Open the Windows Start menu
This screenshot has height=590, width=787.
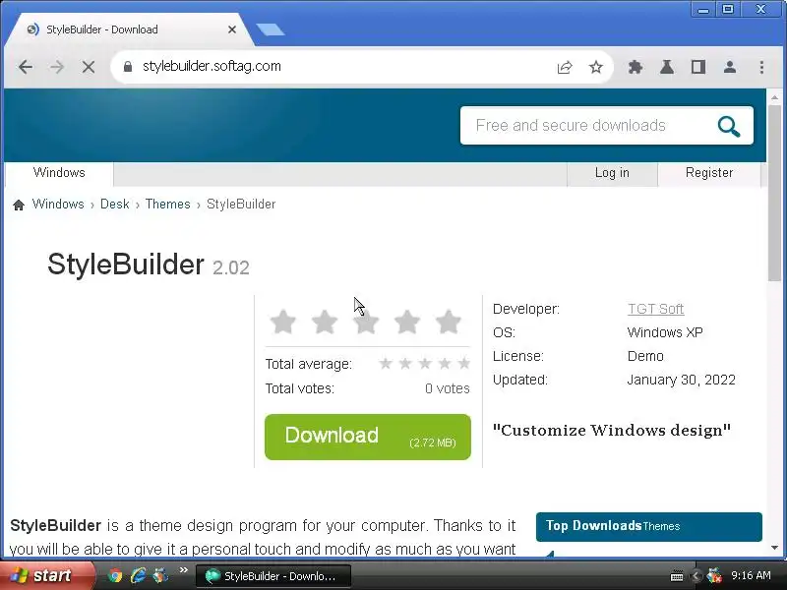pos(46,575)
